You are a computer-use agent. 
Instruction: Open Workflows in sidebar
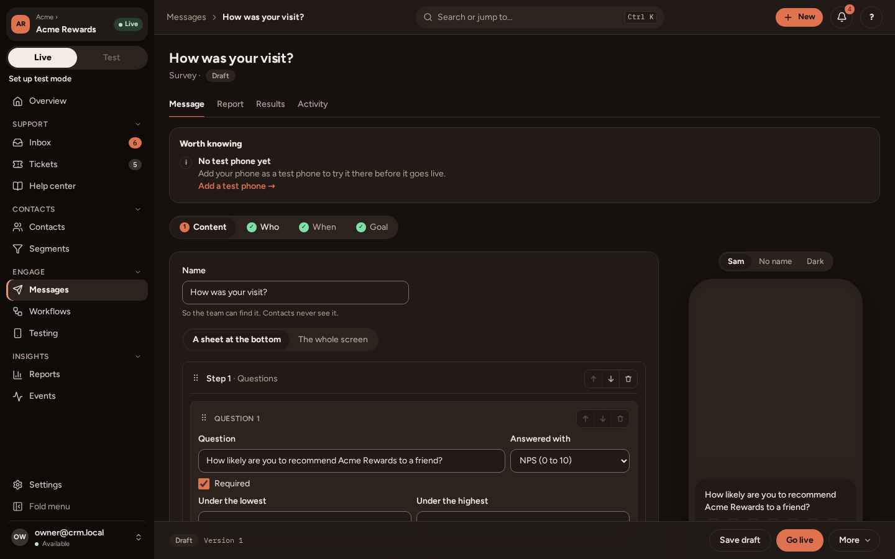click(x=77, y=312)
